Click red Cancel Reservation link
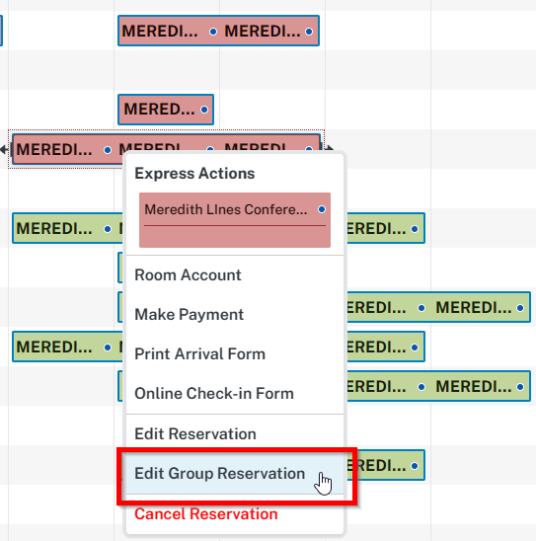The image size is (536, 541). [x=206, y=513]
